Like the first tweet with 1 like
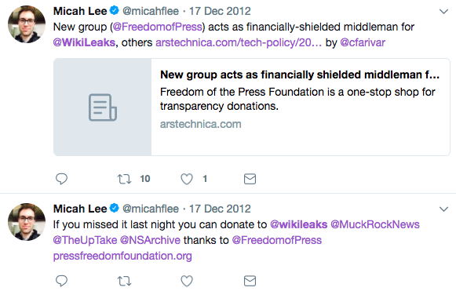This screenshot has height=291, width=456. 187,179
